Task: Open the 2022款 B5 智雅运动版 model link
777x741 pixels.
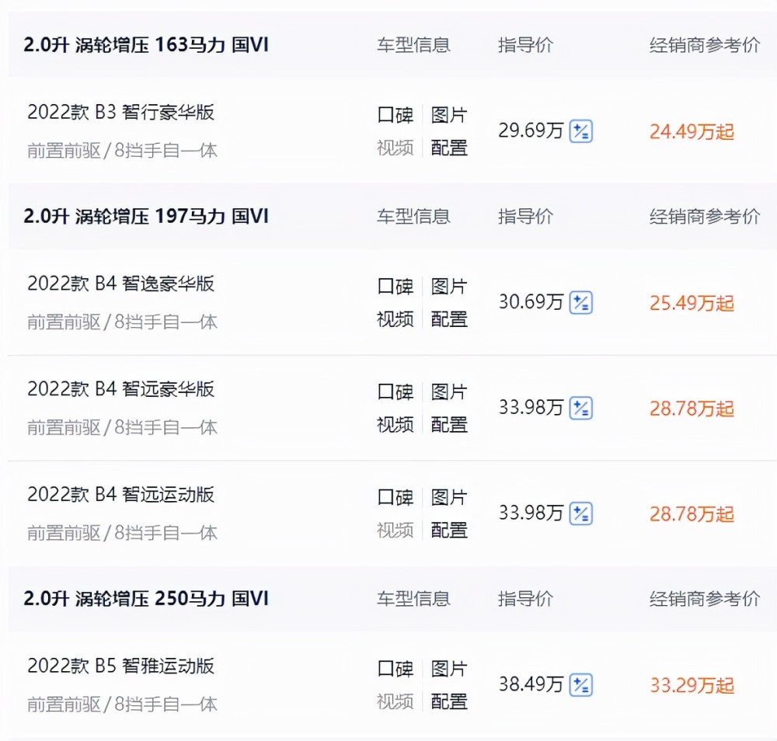Action: pos(121,666)
